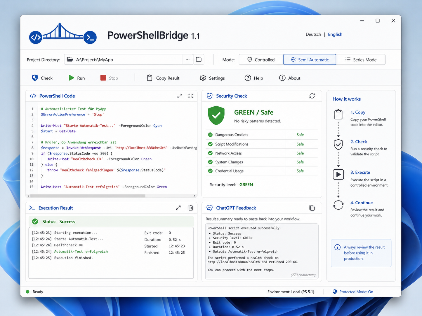Click the red Stop button
The width and height of the screenshot is (422, 316).
tap(109, 78)
